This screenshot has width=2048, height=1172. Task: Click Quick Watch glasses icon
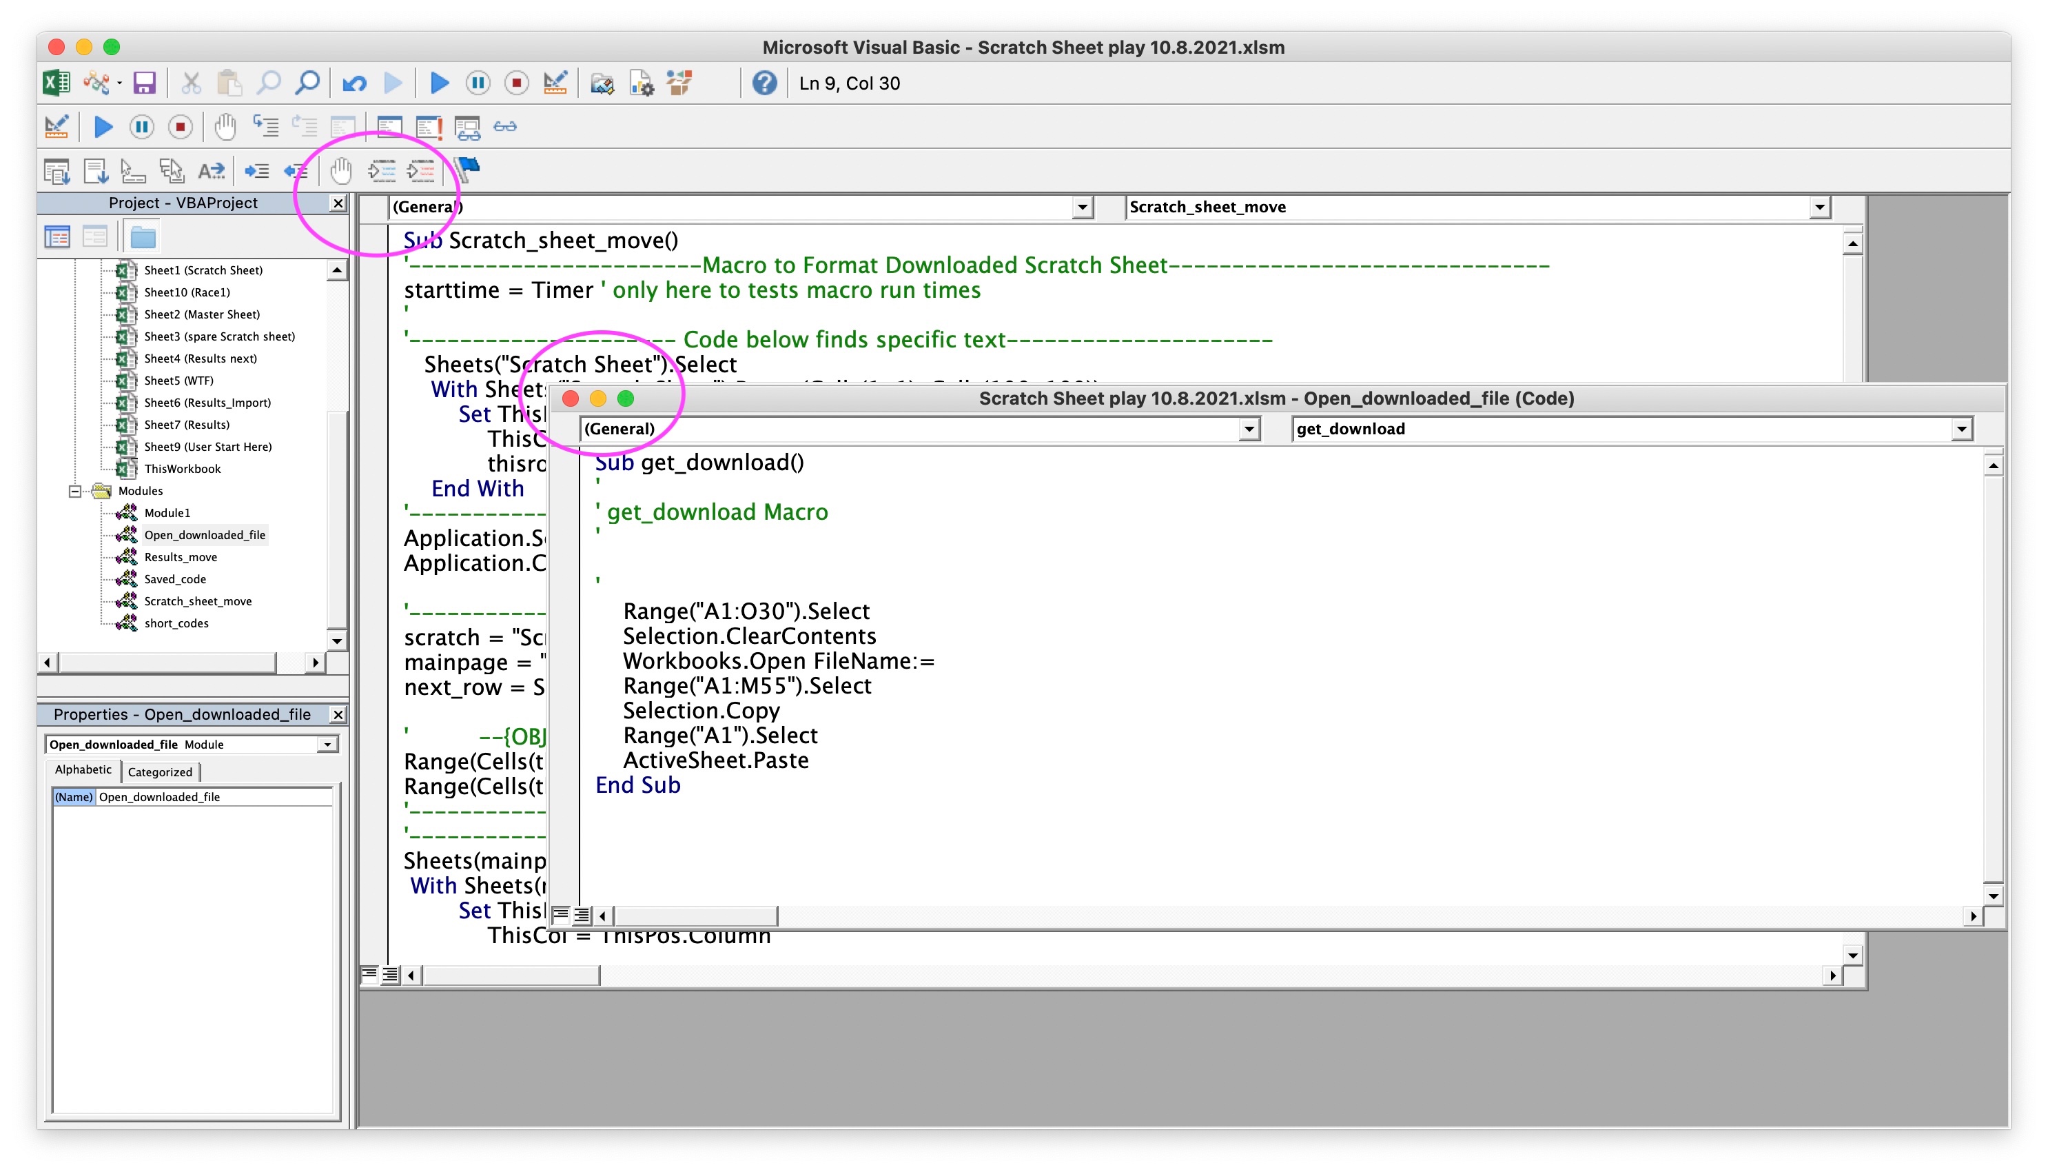(505, 126)
